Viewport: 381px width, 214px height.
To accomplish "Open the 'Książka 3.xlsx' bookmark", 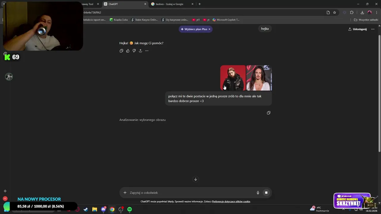I will tap(119, 20).
